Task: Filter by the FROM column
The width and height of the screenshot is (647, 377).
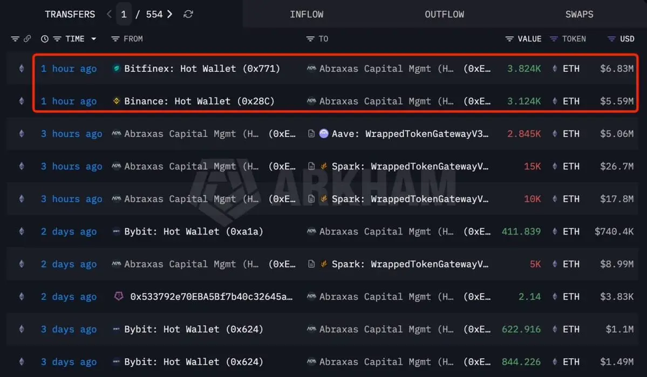Action: 115,39
